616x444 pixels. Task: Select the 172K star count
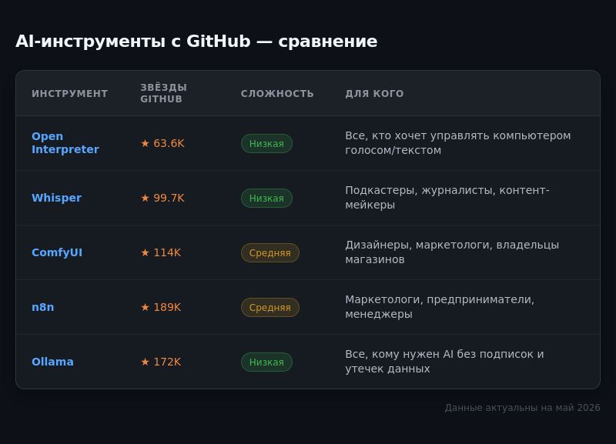click(x=167, y=362)
